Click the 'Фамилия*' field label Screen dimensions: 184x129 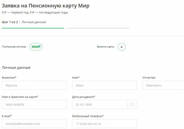click(x=9, y=78)
